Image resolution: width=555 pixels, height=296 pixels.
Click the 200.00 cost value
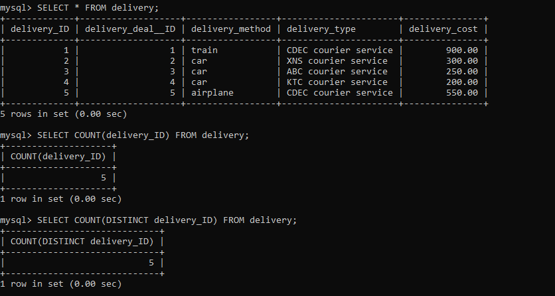462,82
